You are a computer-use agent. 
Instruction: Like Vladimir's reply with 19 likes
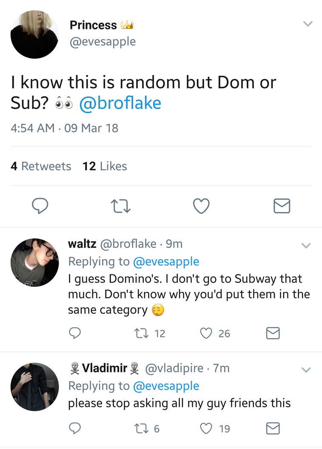click(x=215, y=429)
